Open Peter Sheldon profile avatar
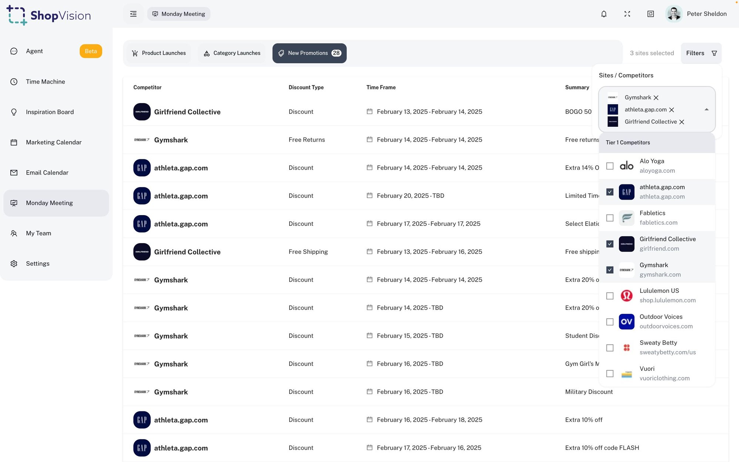The width and height of the screenshot is (739, 462). pyautogui.click(x=674, y=14)
